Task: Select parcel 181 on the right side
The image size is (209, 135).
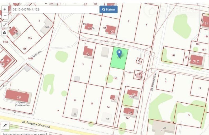Action: click(x=173, y=55)
